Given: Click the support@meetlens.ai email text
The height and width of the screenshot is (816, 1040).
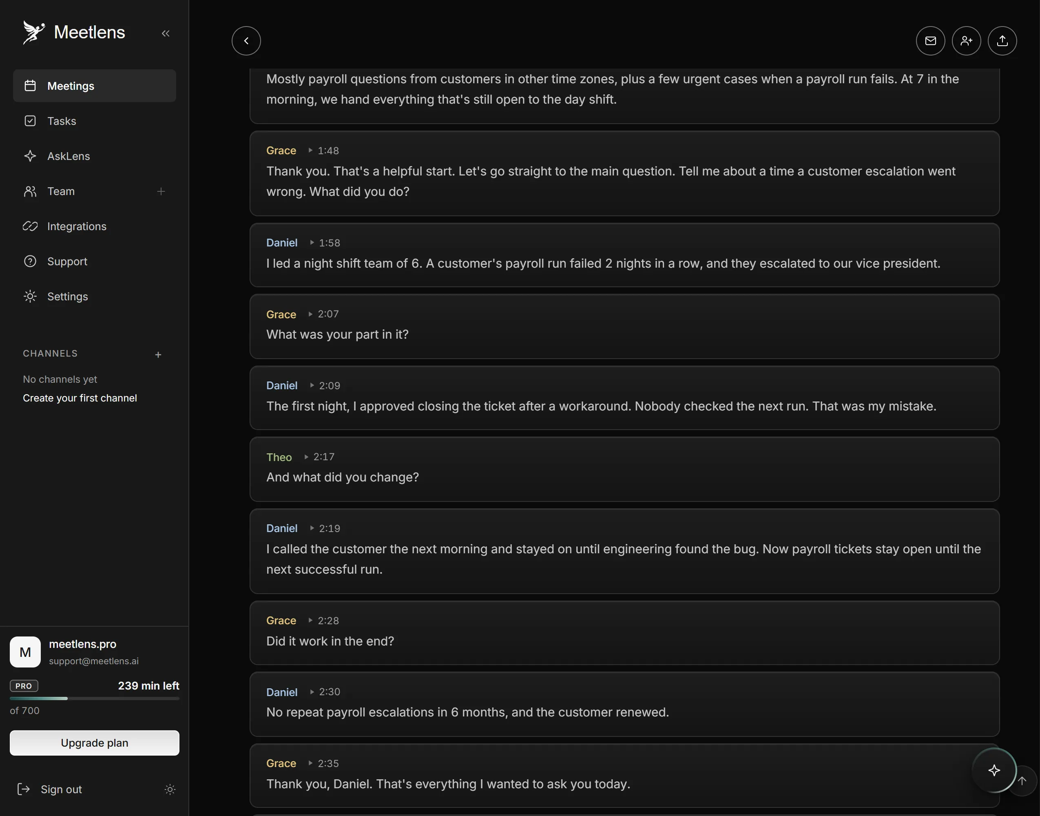Looking at the screenshot, I should click(x=93, y=661).
